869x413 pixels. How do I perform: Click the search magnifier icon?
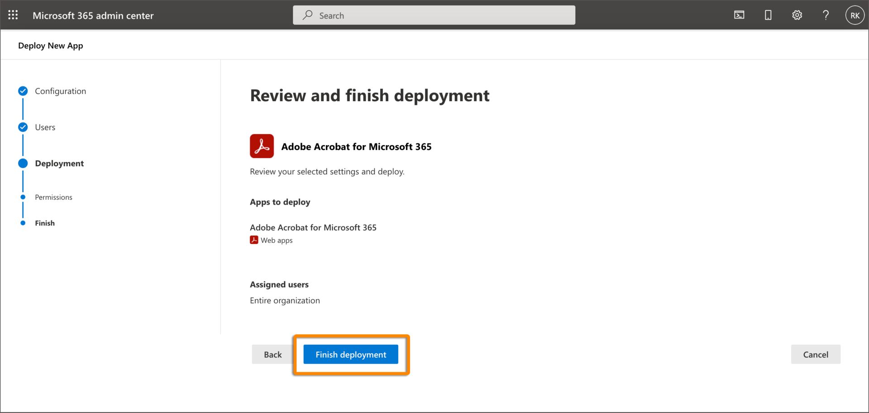coord(308,15)
